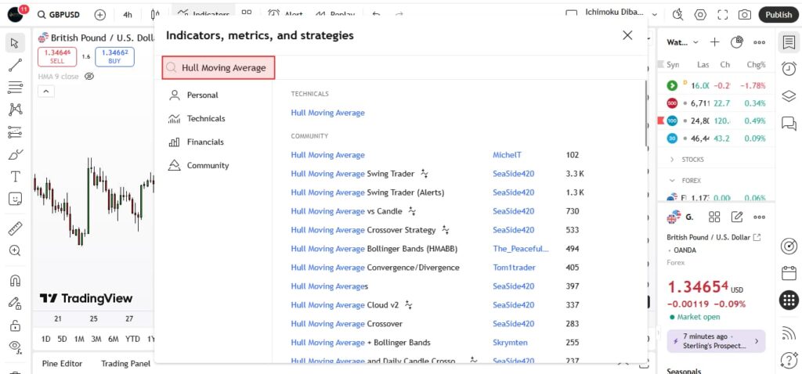Click the Zoom In magnifier tool
Screen dimensions: 802x374
point(15,251)
